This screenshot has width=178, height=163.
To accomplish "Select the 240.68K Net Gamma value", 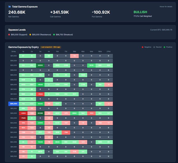I will click(x=17, y=12).
